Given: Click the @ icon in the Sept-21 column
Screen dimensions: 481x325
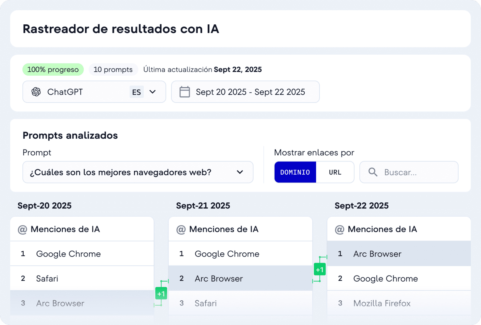Looking at the screenshot, I should pos(181,229).
